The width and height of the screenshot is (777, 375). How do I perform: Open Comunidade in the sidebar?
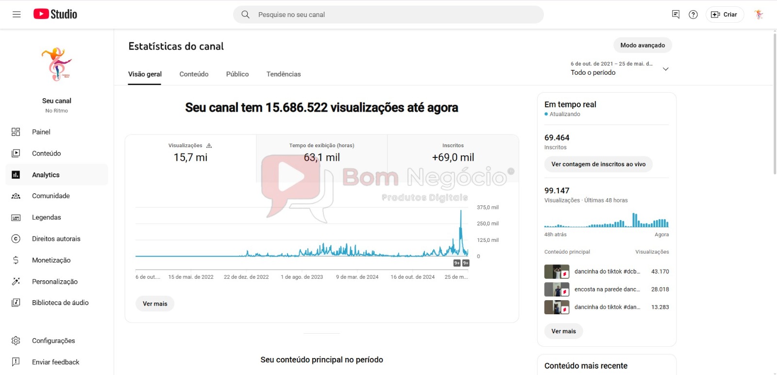tap(57, 196)
